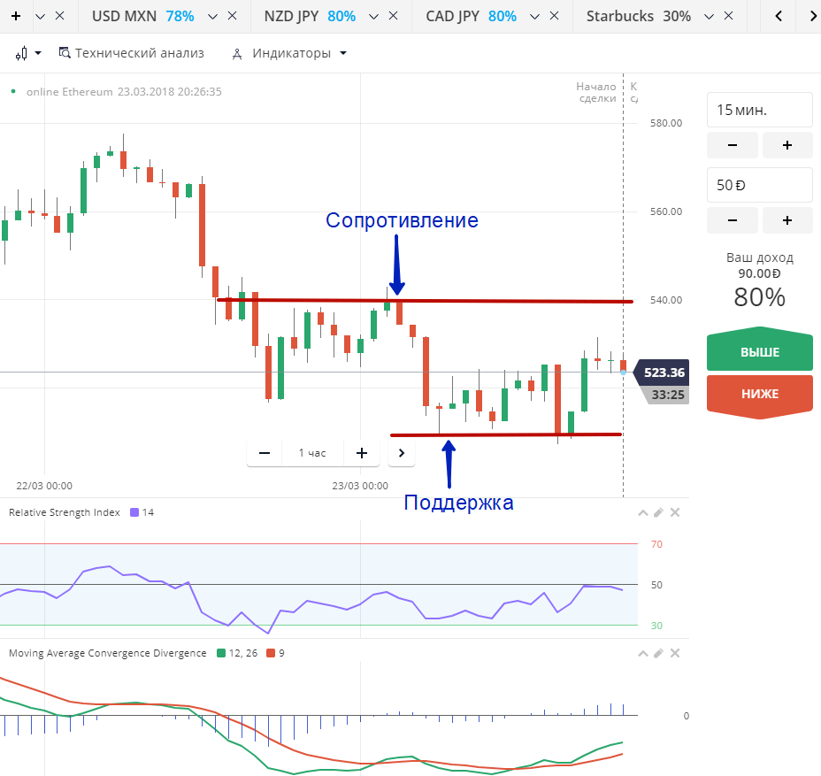Open the Технический анализ tool
821x776 pixels.
click(x=131, y=53)
